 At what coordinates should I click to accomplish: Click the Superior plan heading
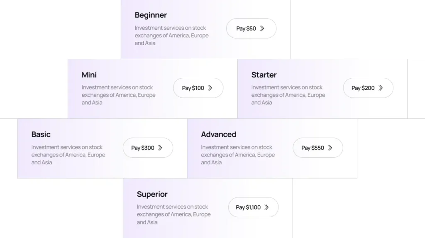click(152, 194)
